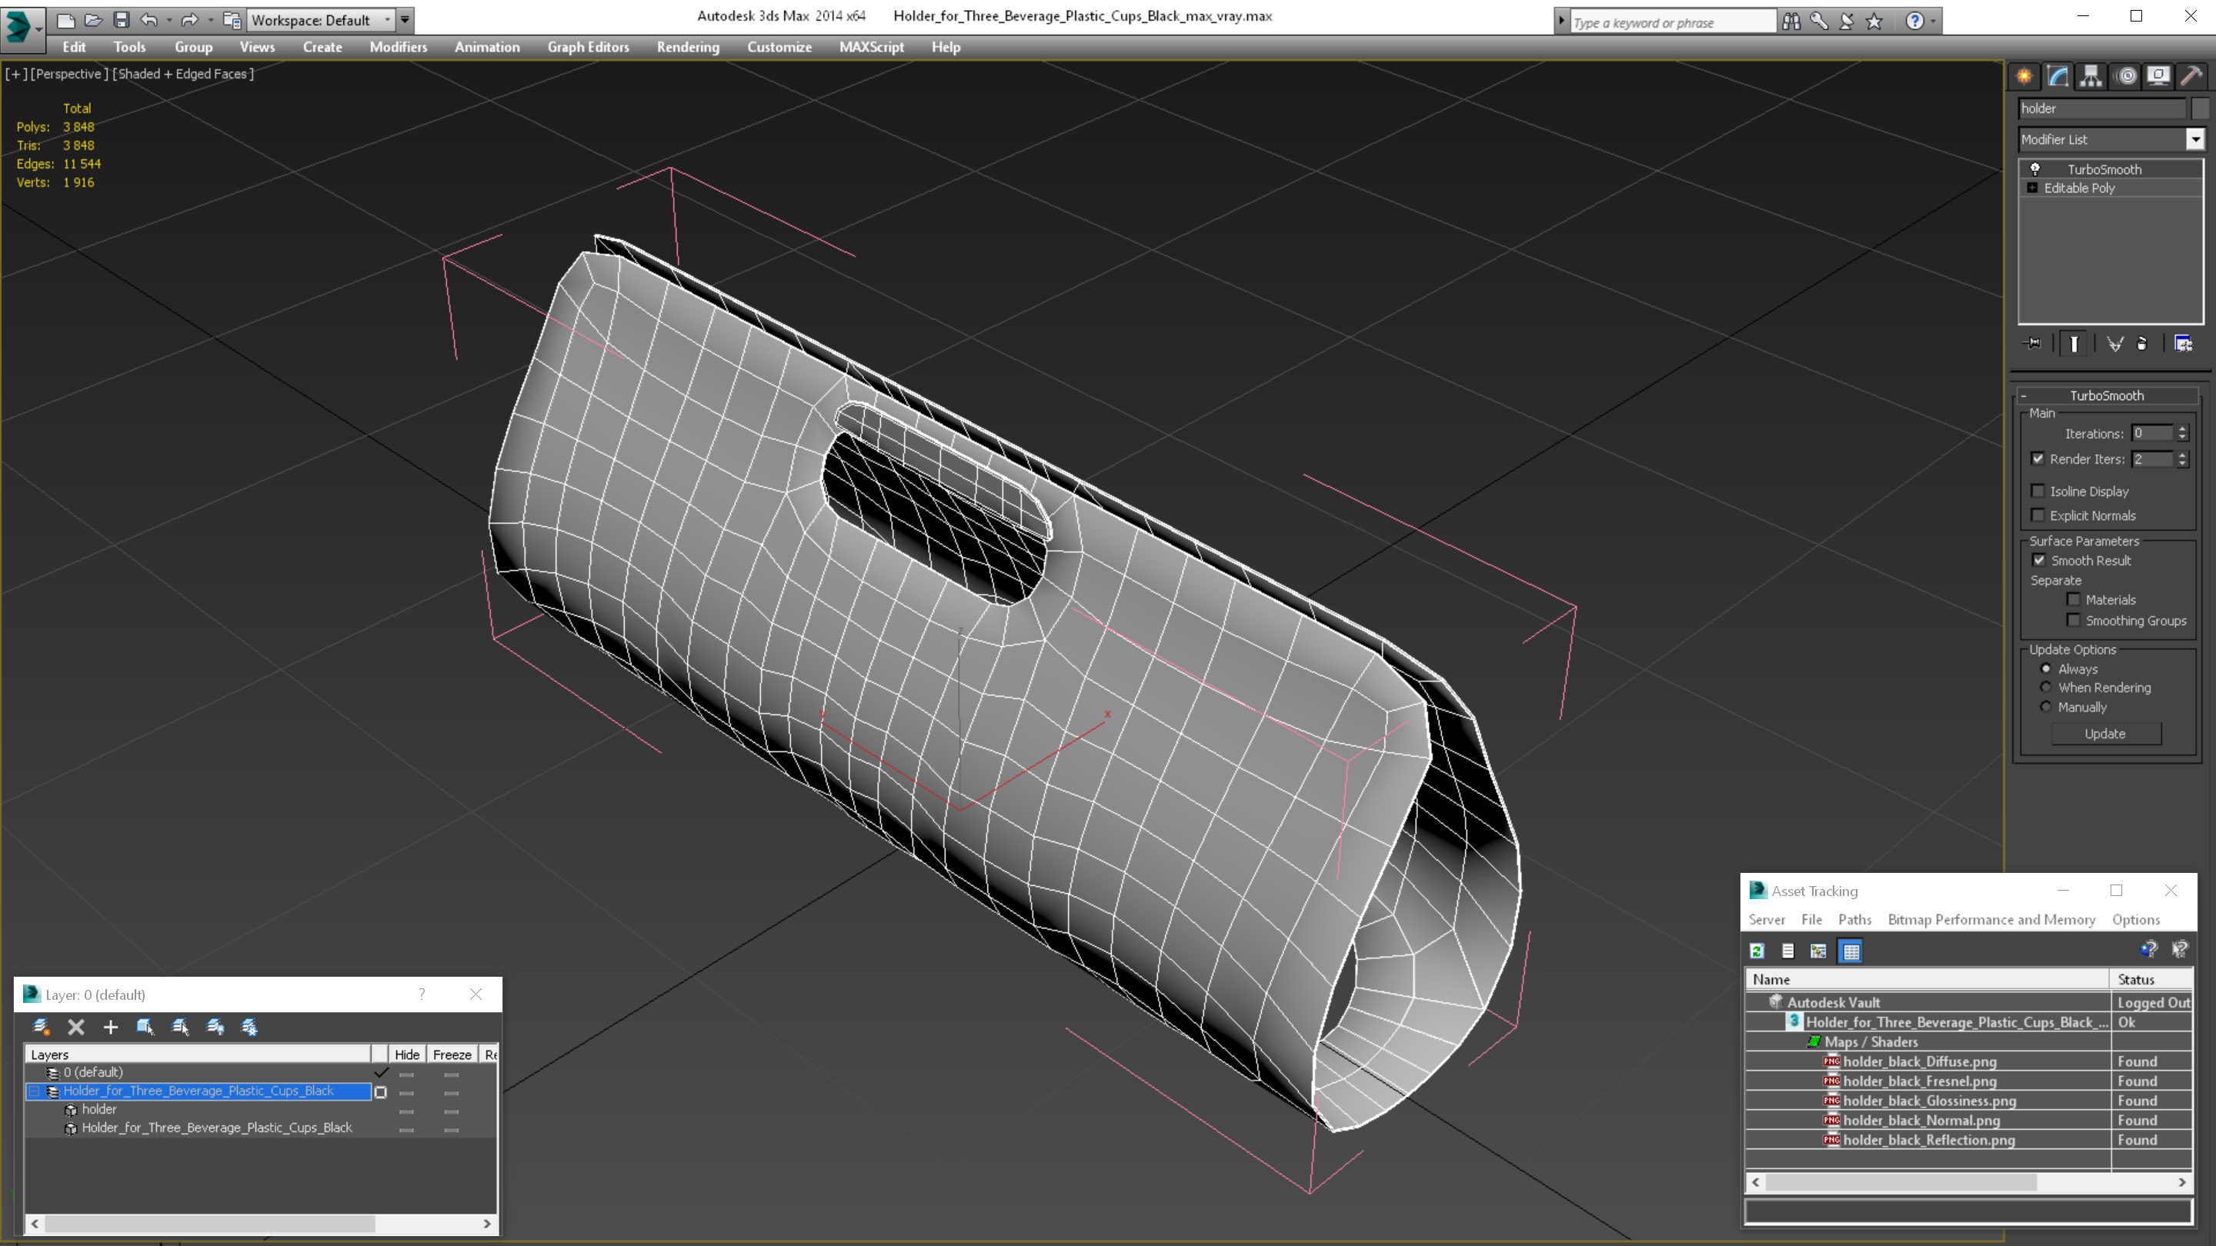This screenshot has width=2216, height=1246.
Task: Enable Separate by Materials checkbox
Action: pyautogui.click(x=2073, y=600)
